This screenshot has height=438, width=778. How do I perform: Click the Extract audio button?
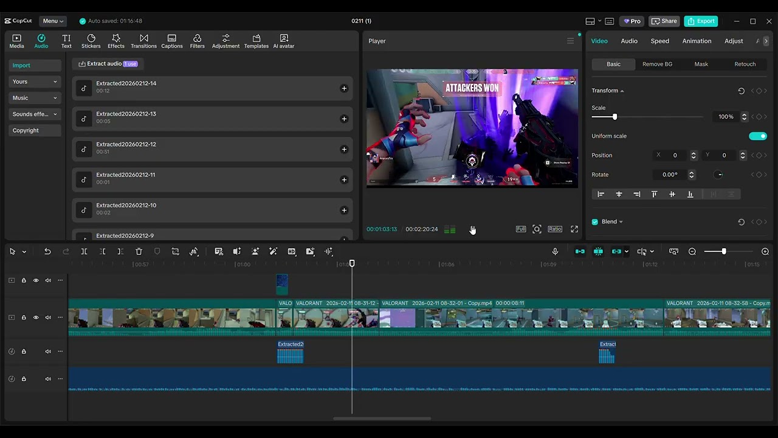[x=108, y=64]
